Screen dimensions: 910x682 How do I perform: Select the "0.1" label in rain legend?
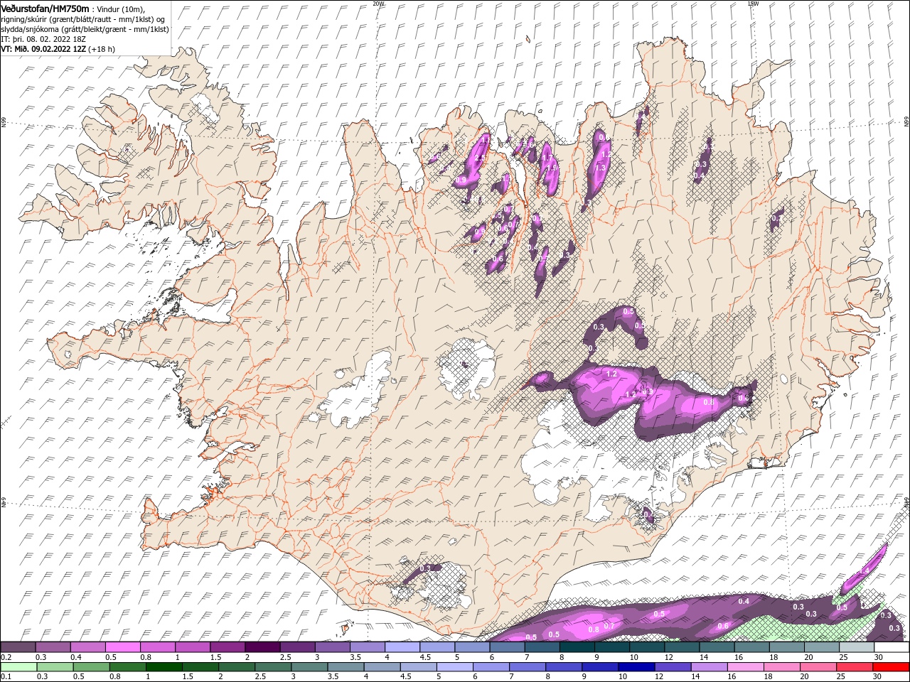(6, 677)
